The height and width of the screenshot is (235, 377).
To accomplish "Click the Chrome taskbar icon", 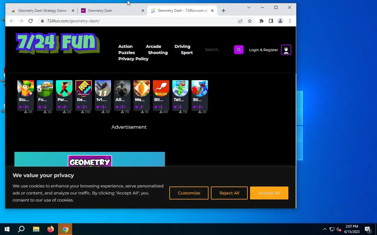I will (65, 229).
